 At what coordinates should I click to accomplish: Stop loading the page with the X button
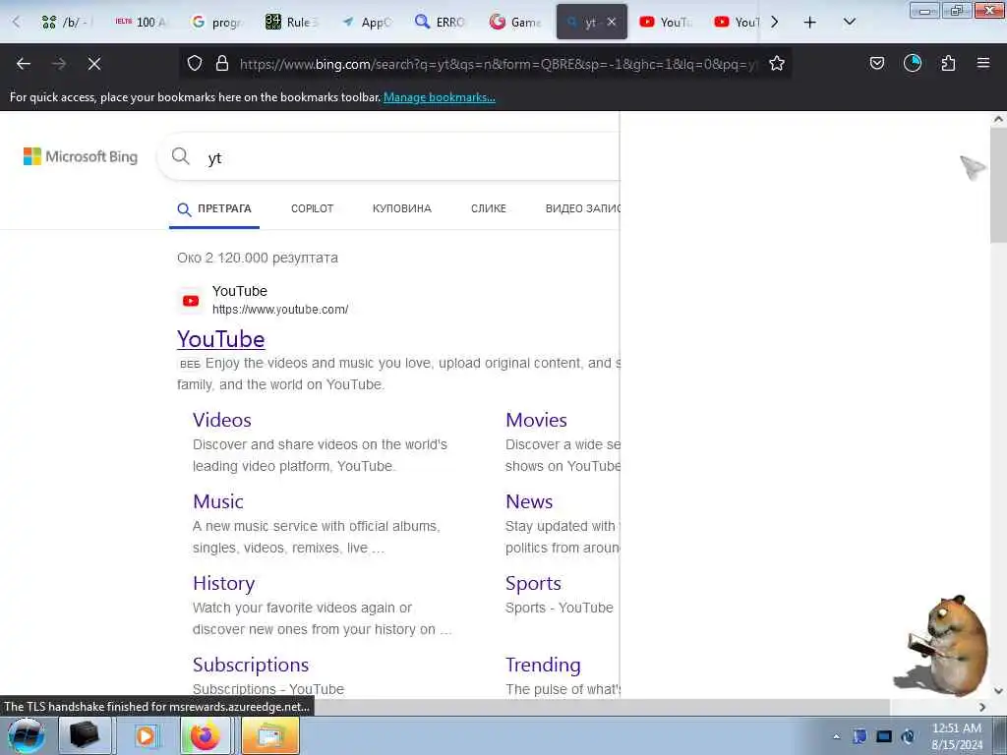pyautogui.click(x=94, y=64)
